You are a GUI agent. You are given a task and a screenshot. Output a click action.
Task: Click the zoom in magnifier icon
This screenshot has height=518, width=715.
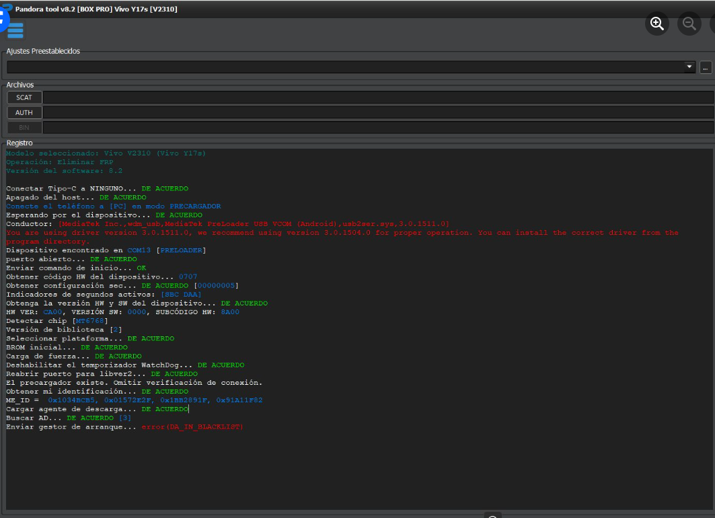(x=657, y=24)
